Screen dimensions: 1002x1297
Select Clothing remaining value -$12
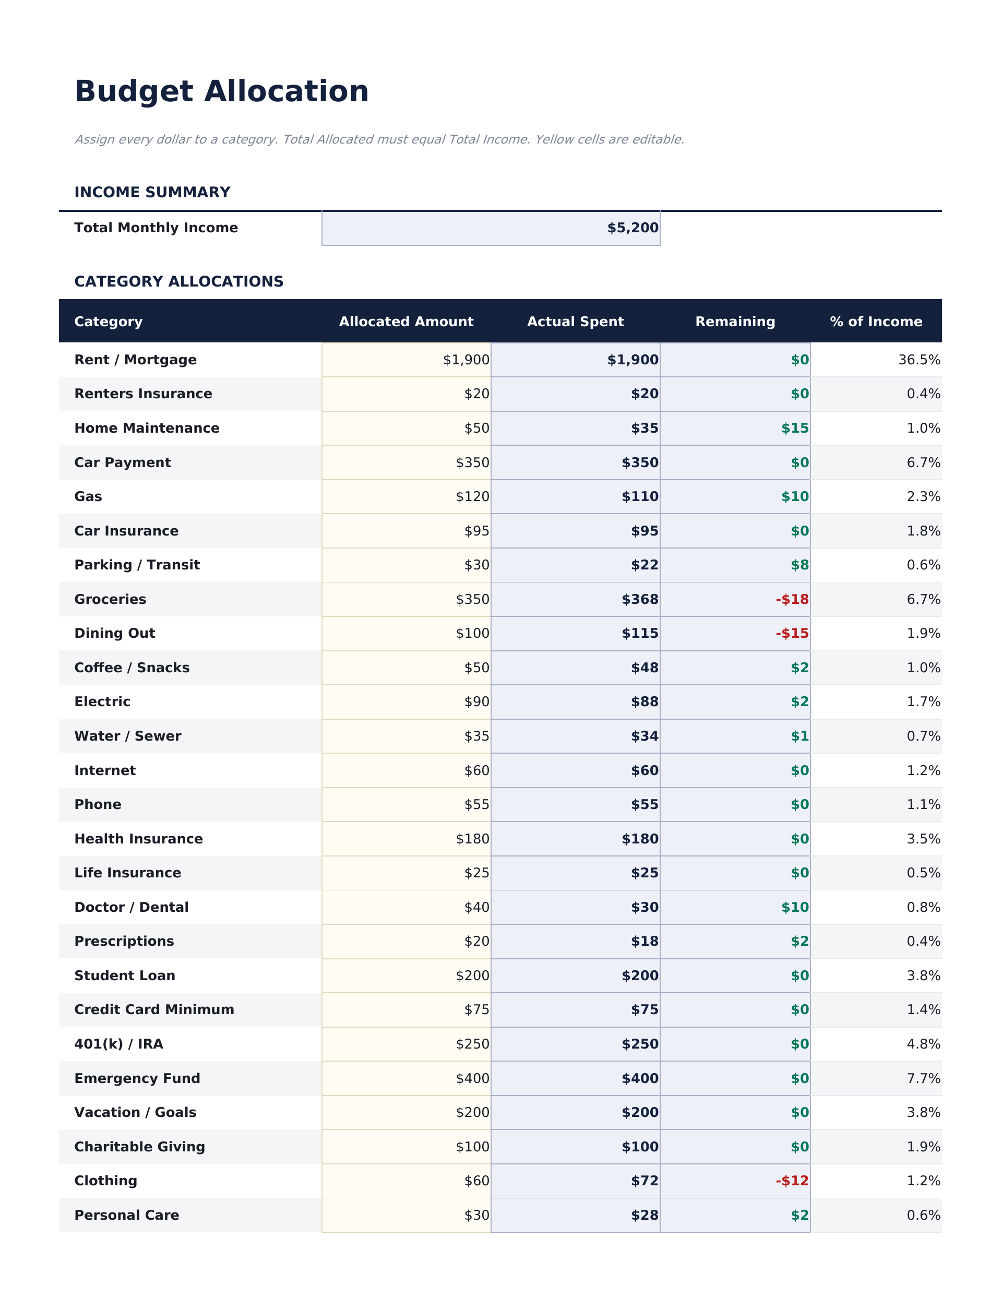coord(735,1181)
